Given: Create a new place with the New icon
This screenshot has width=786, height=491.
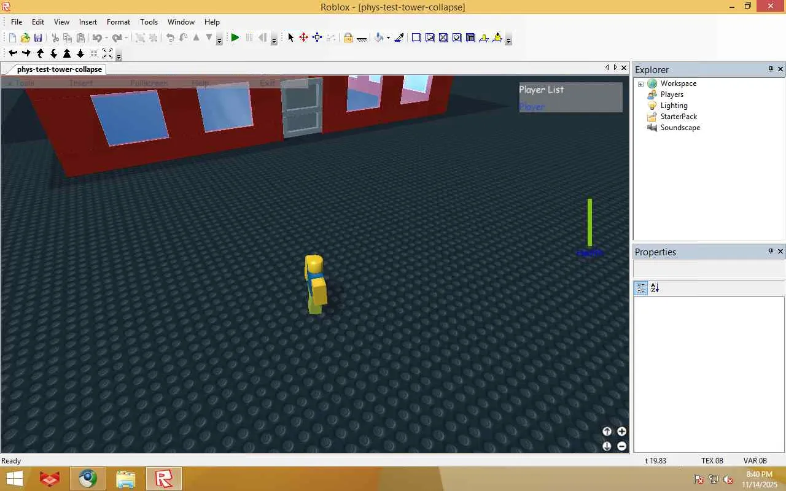Looking at the screenshot, I should click(12, 38).
